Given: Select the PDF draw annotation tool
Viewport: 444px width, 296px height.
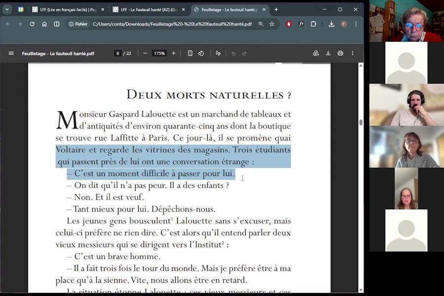Looking at the screenshot, I should (x=218, y=53).
